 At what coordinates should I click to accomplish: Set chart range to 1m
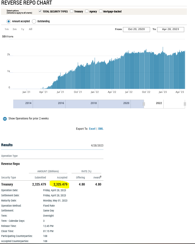(6, 29)
